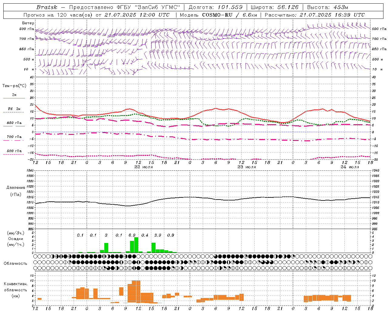The width and height of the screenshot is (388, 311).
Task: Click the Осадки panel label
Action: [15, 239]
